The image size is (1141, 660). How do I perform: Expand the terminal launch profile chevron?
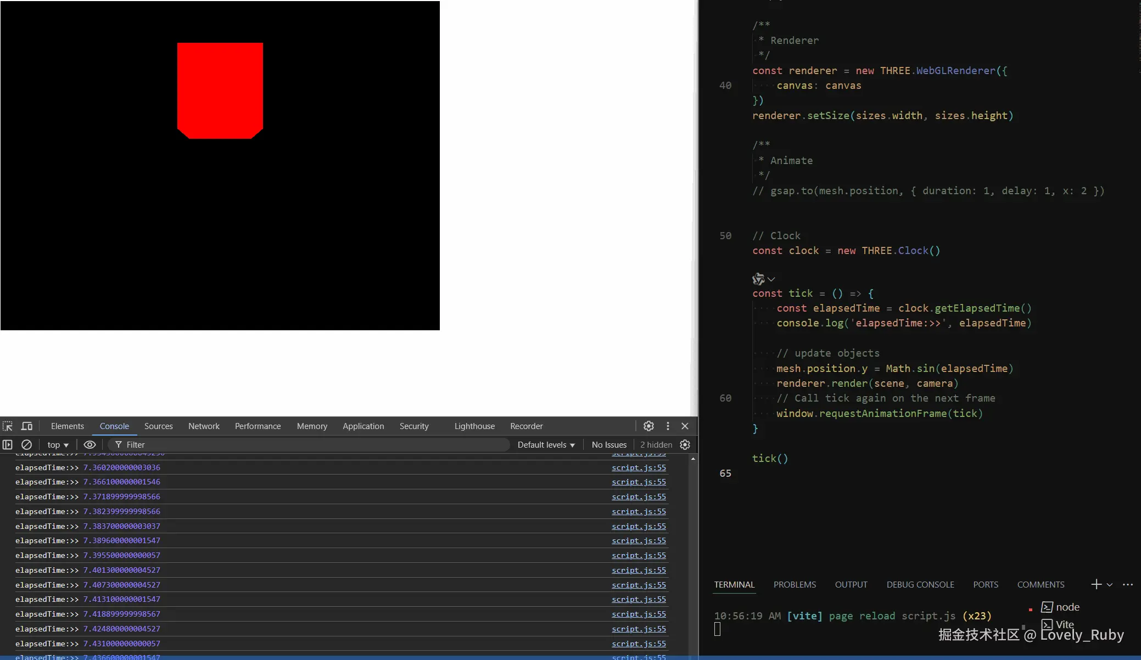(x=1110, y=585)
